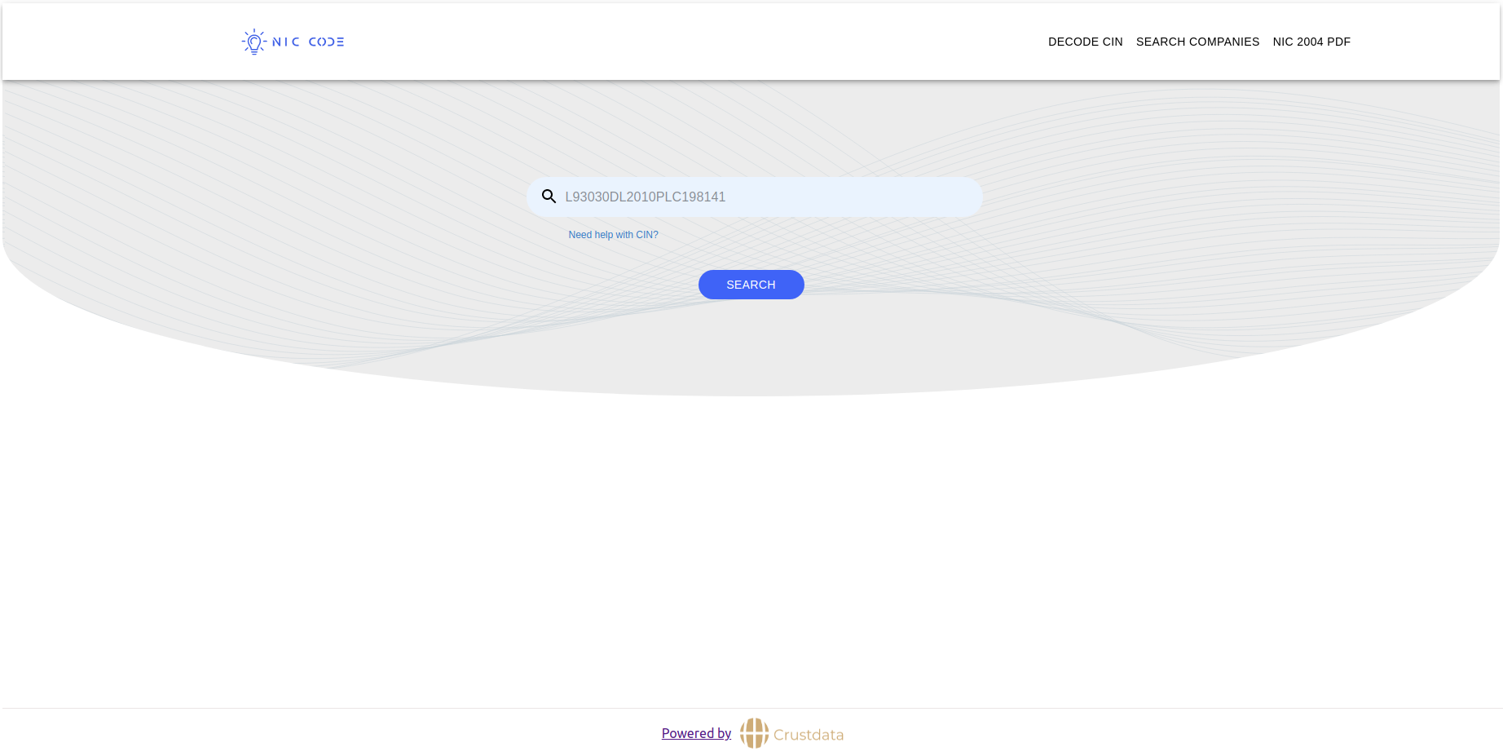Click the placeholder CIN L93030DL2010PLC198141
Screen dimensions: 1503x756
coord(645,197)
